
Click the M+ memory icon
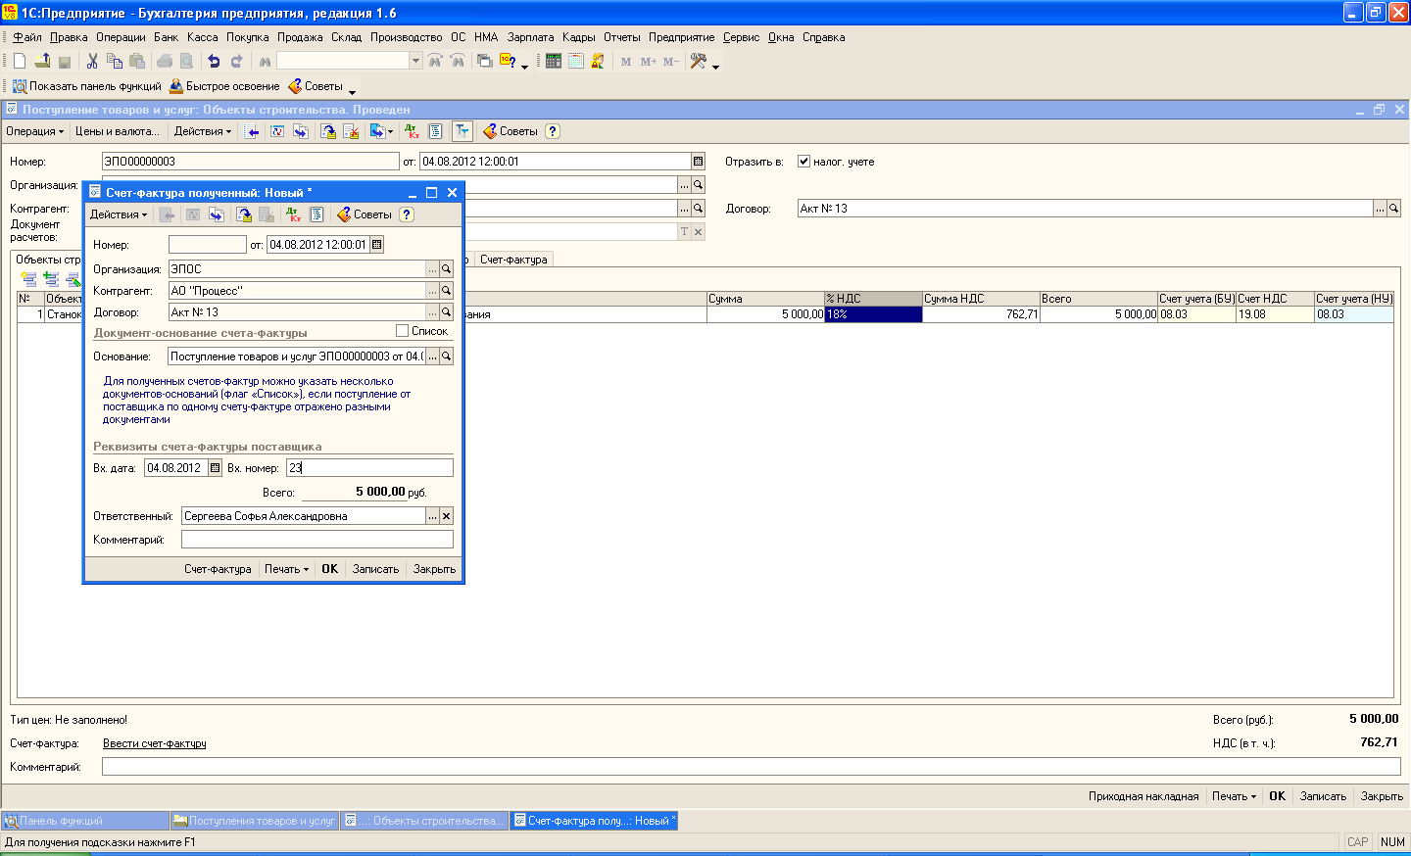(x=649, y=61)
